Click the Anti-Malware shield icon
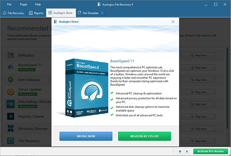 click(x=11, y=80)
